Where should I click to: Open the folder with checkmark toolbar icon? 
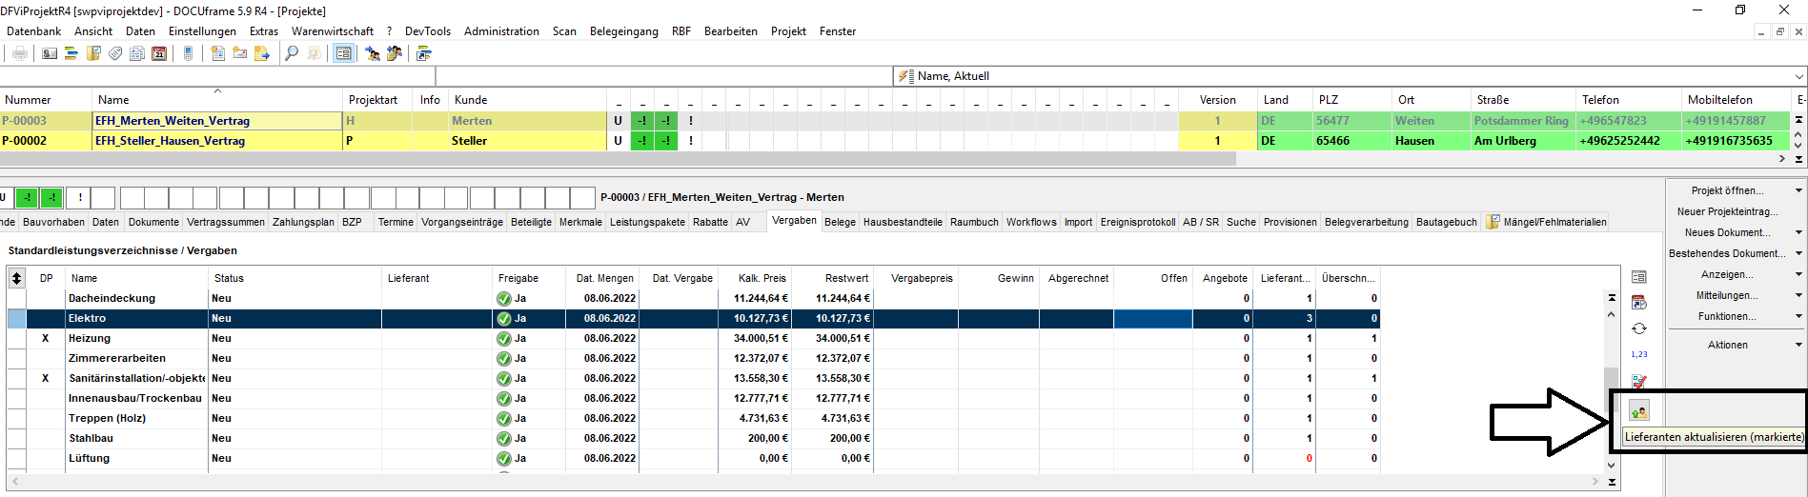point(93,53)
